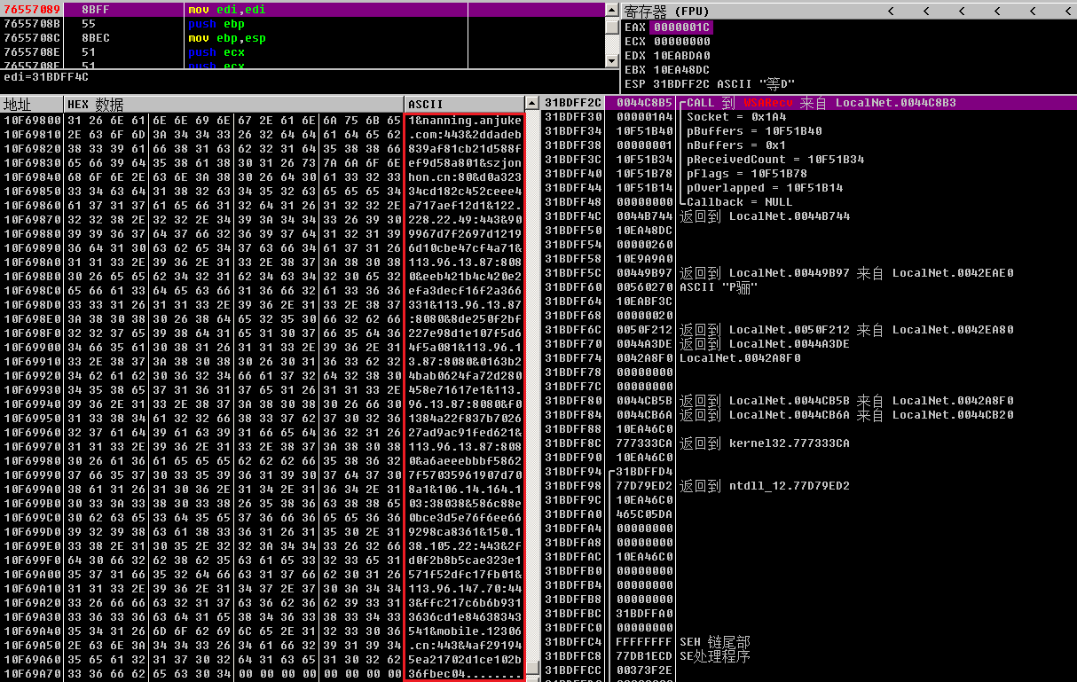1077x682 pixels.
Task: Click the stack row 31BDFF2C CALL WSARecv
Action: click(808, 103)
